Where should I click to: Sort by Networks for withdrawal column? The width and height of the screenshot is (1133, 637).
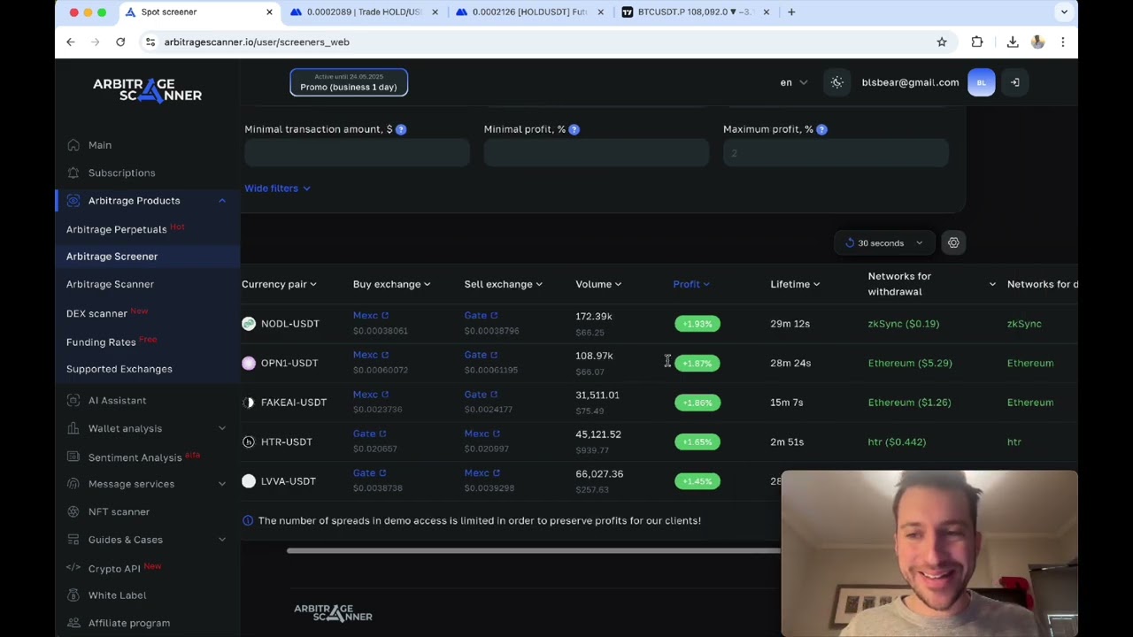(931, 284)
